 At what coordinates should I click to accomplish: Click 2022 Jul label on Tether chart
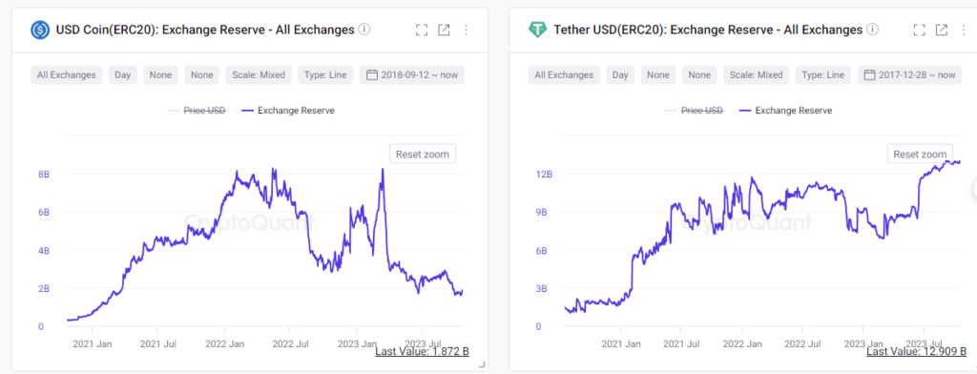click(803, 344)
